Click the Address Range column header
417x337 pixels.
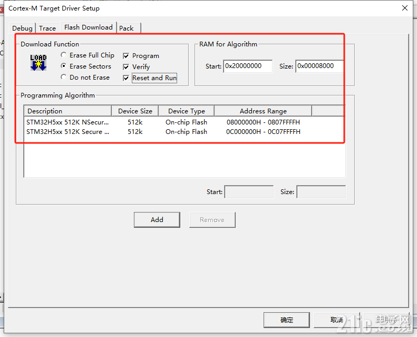263,111
